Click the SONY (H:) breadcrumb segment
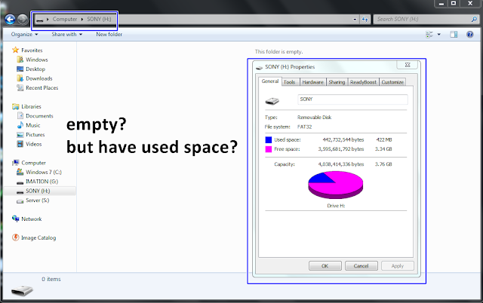The height and width of the screenshot is (303, 483). [x=99, y=19]
